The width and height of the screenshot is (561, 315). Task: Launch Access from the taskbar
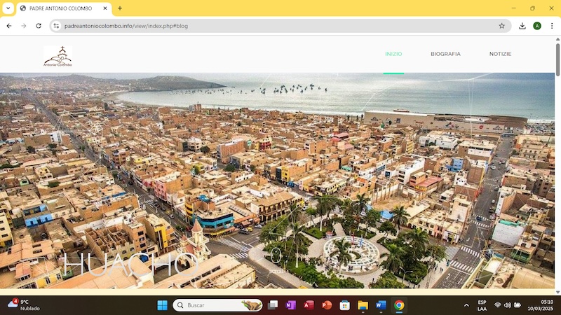click(x=309, y=305)
